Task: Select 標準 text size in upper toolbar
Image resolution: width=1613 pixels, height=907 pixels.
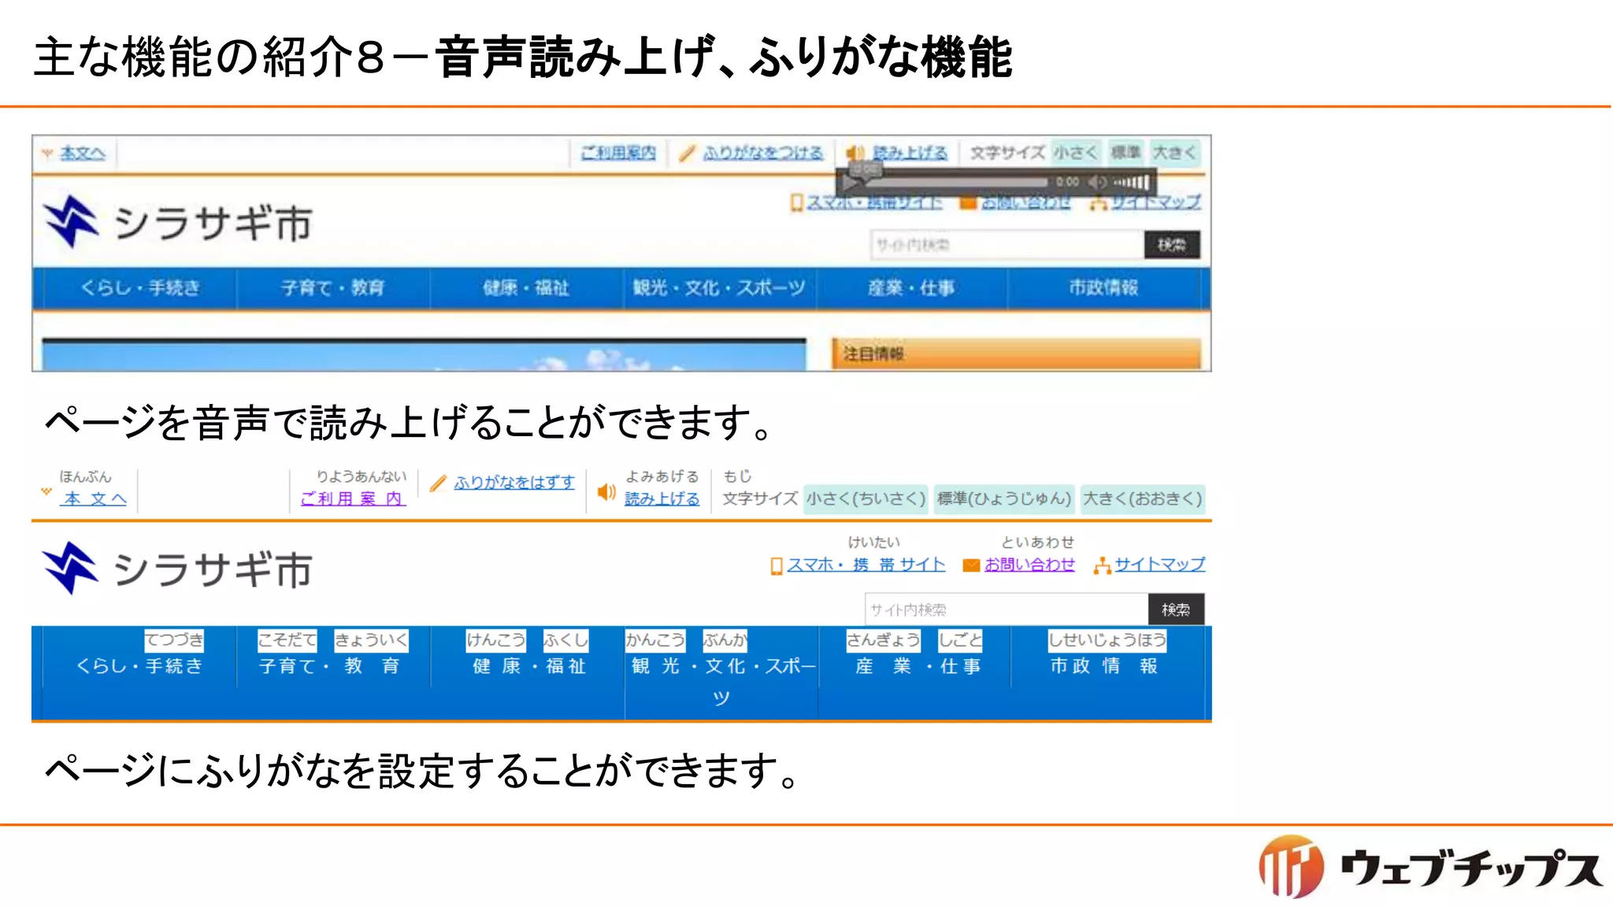Action: tap(1125, 152)
